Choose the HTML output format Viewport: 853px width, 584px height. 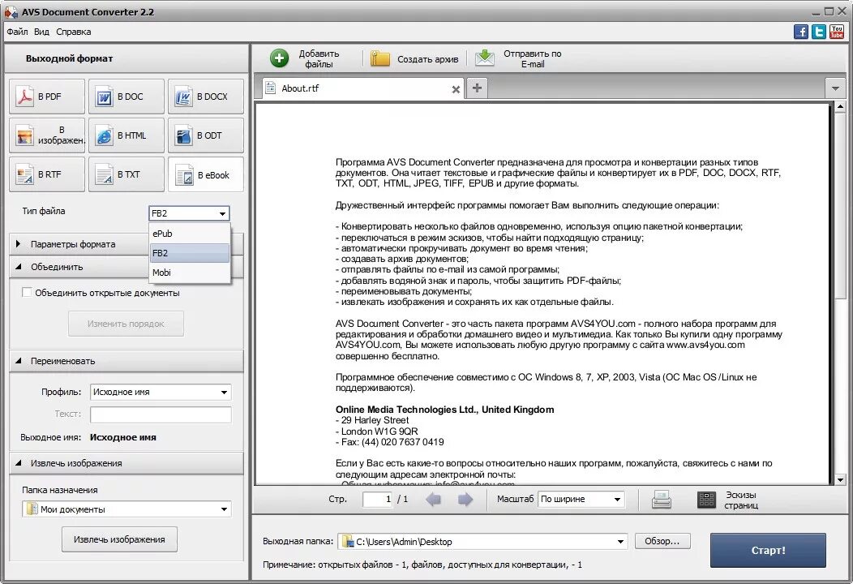click(126, 135)
